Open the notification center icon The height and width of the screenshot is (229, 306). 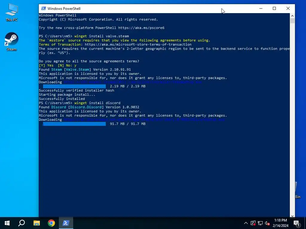296,223
